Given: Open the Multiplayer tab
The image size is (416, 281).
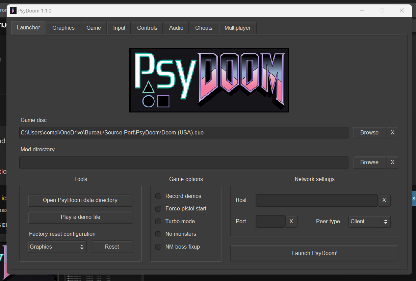Looking at the screenshot, I should pos(238,28).
